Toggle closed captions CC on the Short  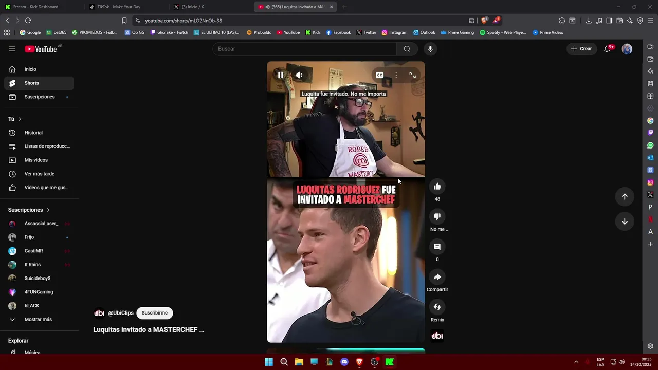(x=379, y=75)
